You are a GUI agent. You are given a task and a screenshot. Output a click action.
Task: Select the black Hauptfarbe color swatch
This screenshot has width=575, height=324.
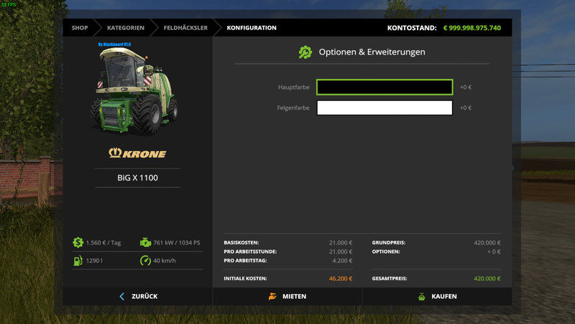(x=384, y=87)
